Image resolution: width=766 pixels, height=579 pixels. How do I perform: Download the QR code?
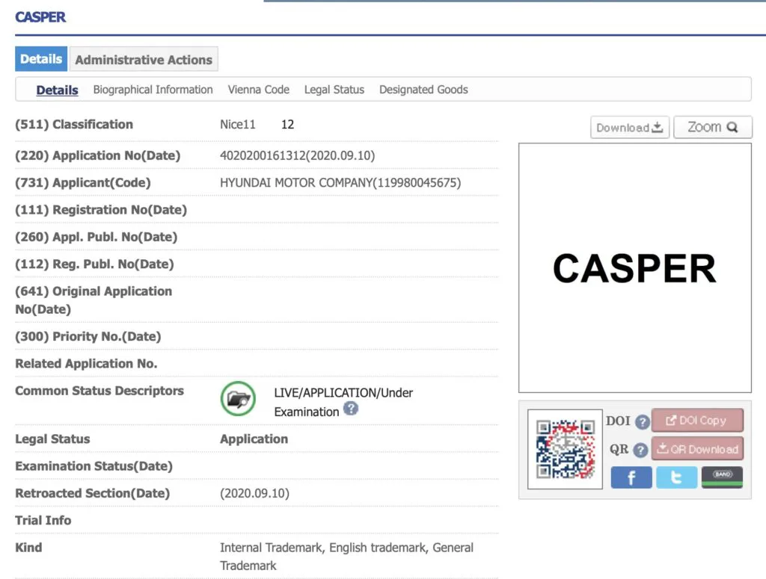point(697,449)
